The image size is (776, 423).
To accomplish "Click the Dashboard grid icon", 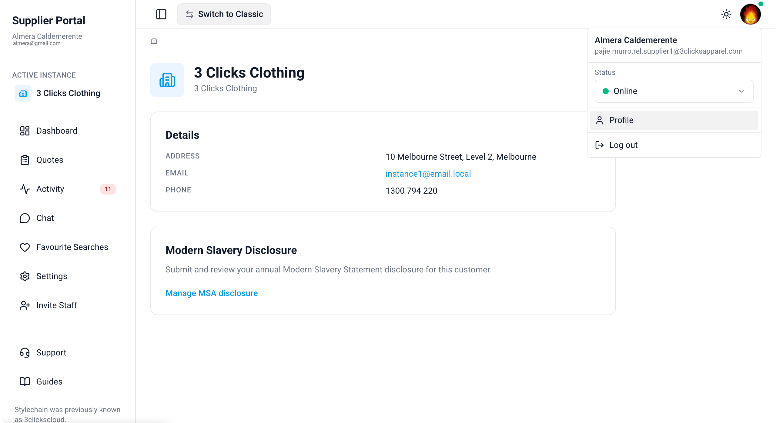I will (x=25, y=131).
